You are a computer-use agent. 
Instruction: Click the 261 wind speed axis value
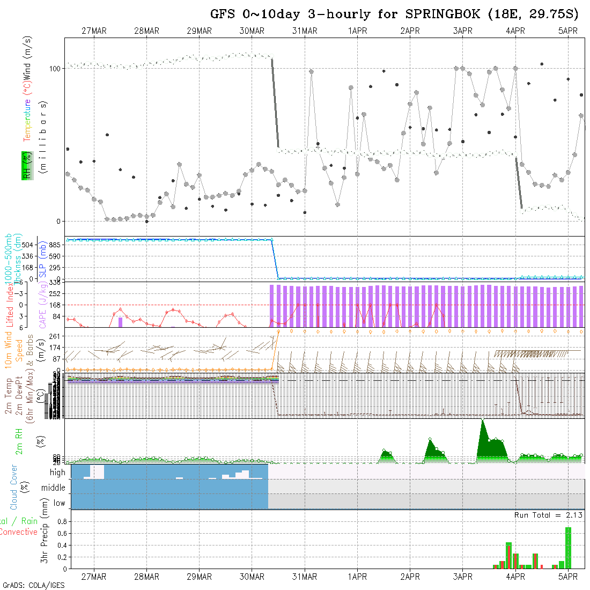click(x=55, y=336)
